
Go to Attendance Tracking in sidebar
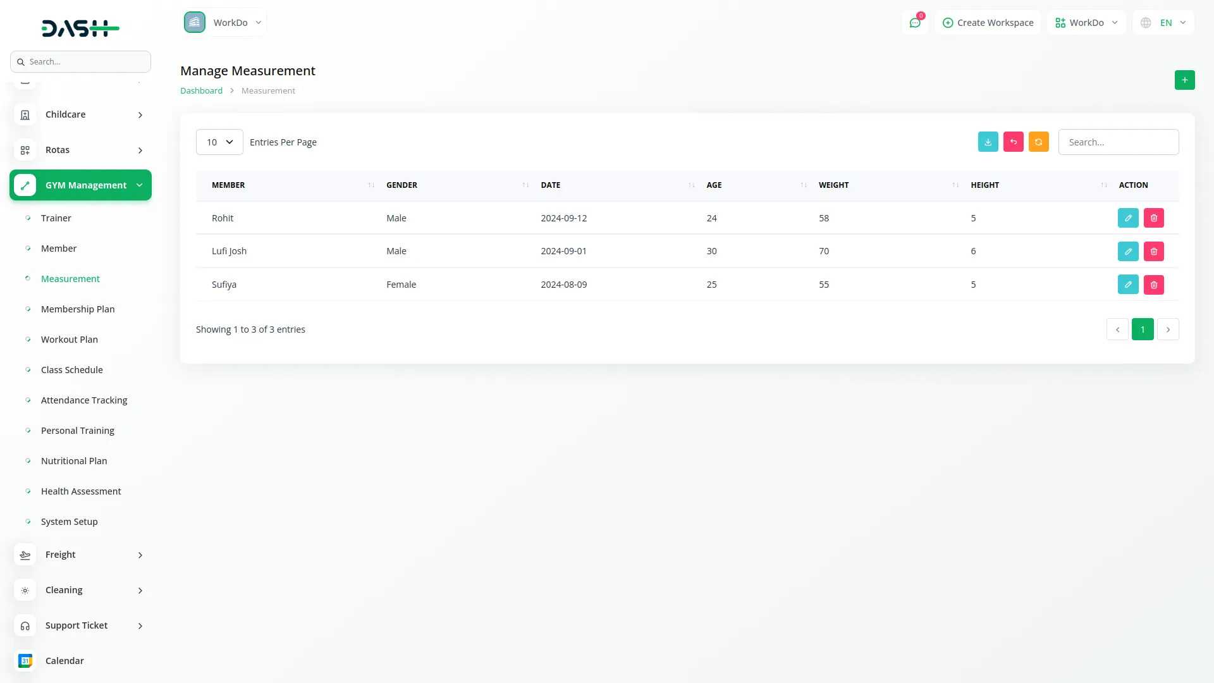point(84,400)
